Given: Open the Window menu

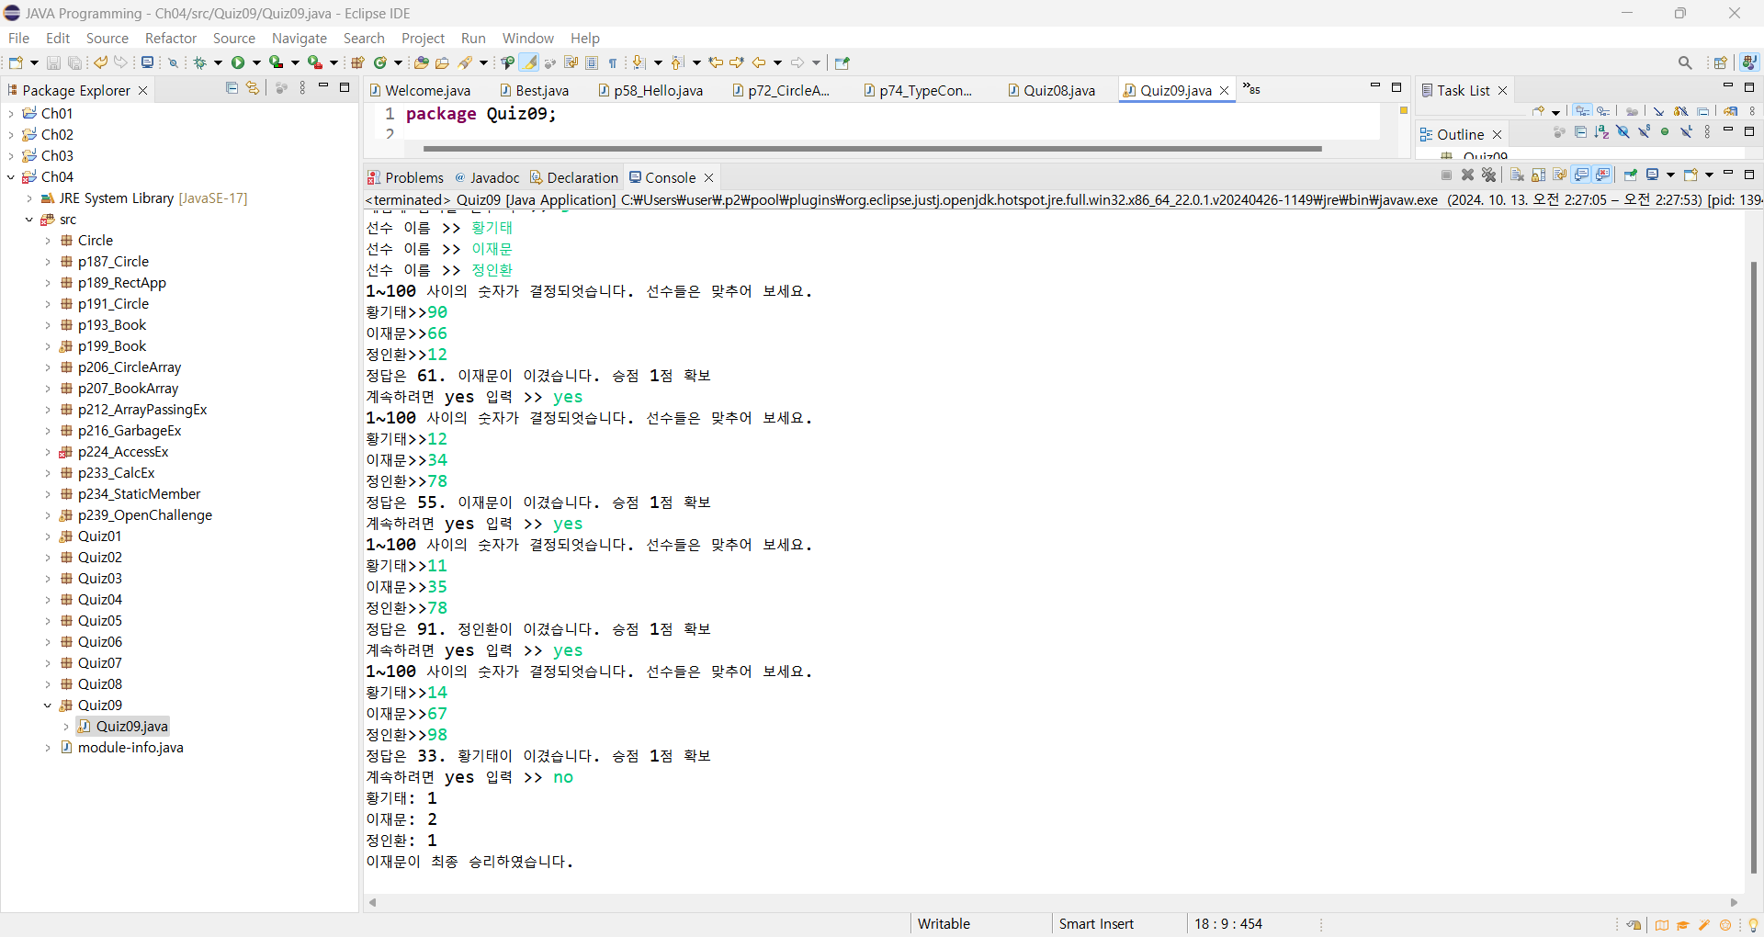Looking at the screenshot, I should tap(527, 38).
